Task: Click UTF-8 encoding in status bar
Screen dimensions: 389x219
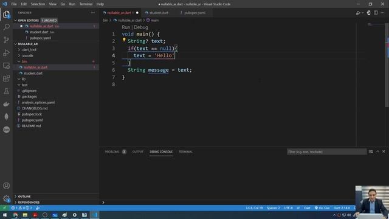Action: tap(288, 208)
